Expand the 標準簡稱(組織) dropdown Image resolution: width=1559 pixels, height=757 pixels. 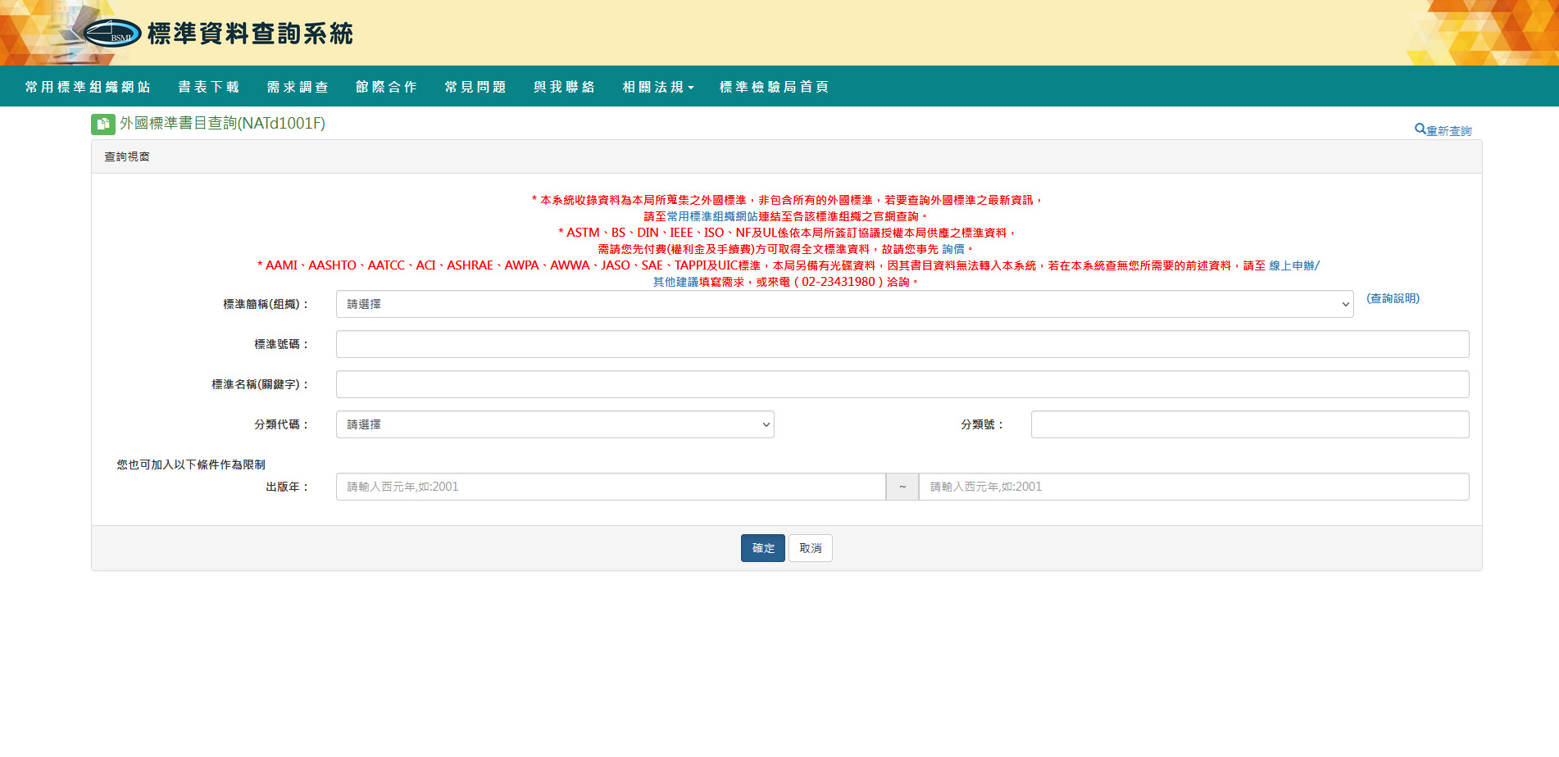[x=843, y=304]
